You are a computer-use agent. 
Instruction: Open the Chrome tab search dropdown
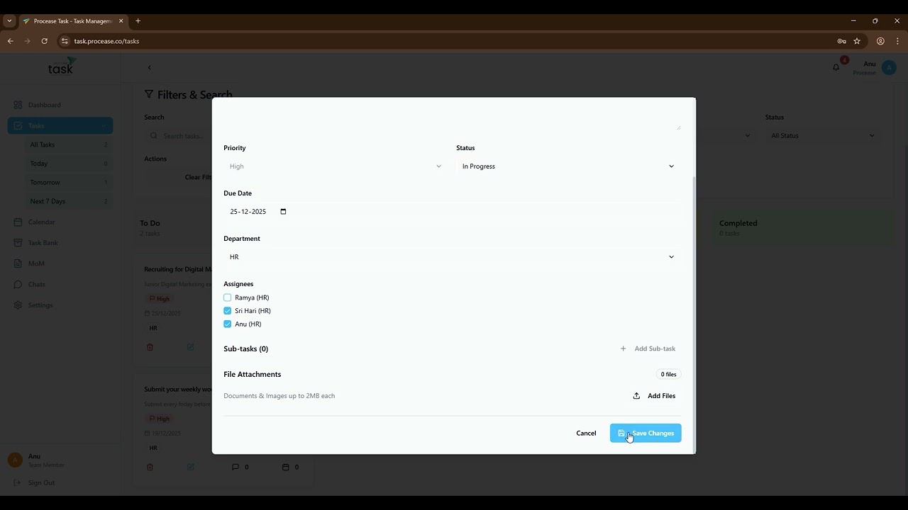(x=9, y=21)
